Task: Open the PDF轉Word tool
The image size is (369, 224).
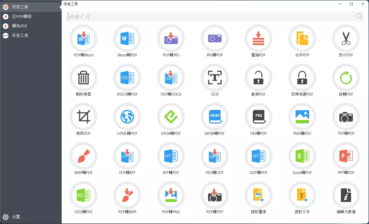Action: 83,38
